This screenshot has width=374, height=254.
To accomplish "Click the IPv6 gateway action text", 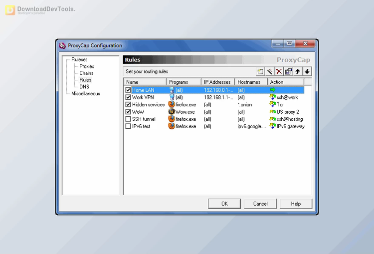I will (x=291, y=126).
